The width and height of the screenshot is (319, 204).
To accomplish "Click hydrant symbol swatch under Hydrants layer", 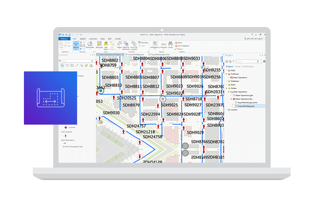I will 66,136.
